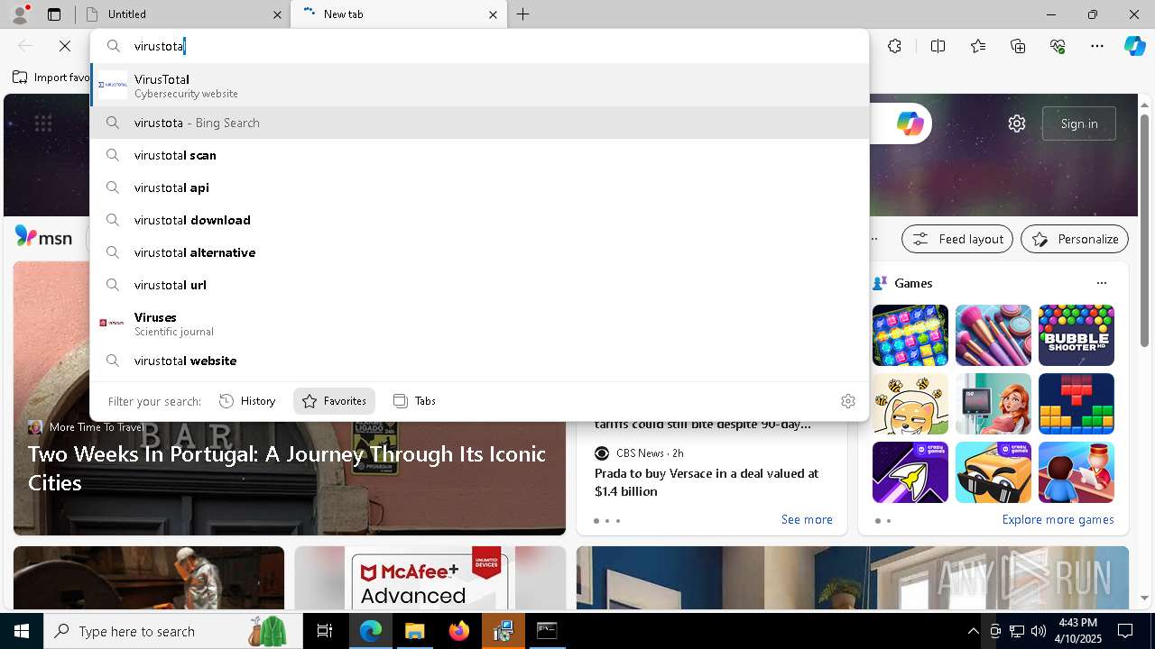1155x649 pixels.
Task: Close the New tab tab
Action: [493, 14]
